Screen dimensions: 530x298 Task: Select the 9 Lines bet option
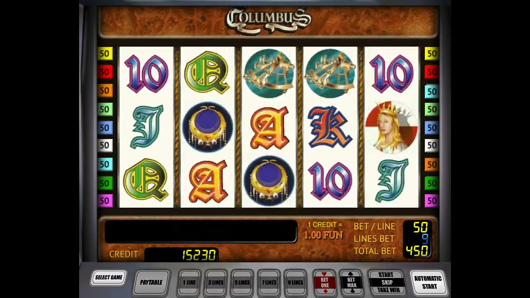click(295, 283)
